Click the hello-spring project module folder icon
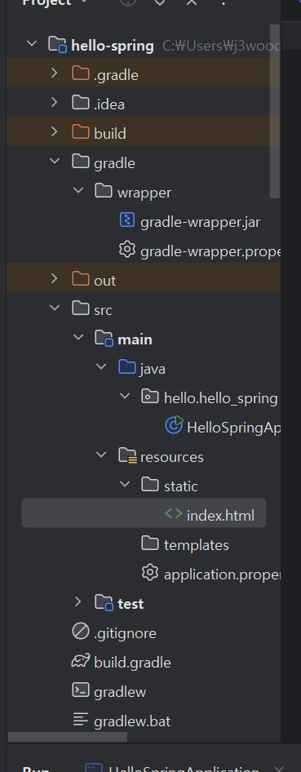Screen dimensions: 301x772 (57, 45)
